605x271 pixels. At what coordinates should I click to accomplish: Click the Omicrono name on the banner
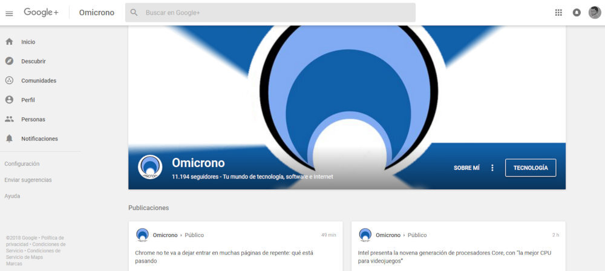tap(198, 163)
